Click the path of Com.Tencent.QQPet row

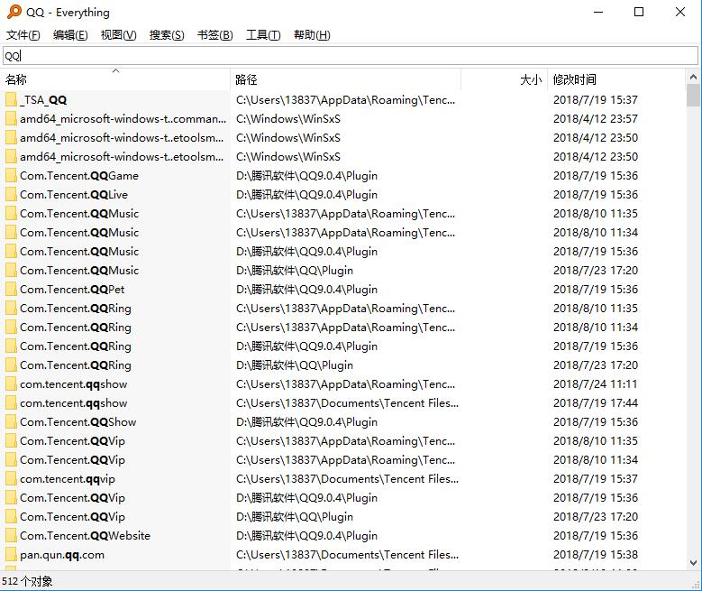tap(306, 290)
